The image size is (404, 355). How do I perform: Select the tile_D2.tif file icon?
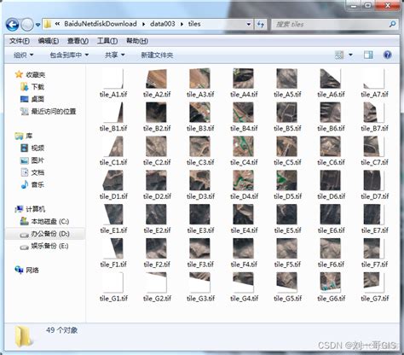pyautogui.click(x=156, y=180)
